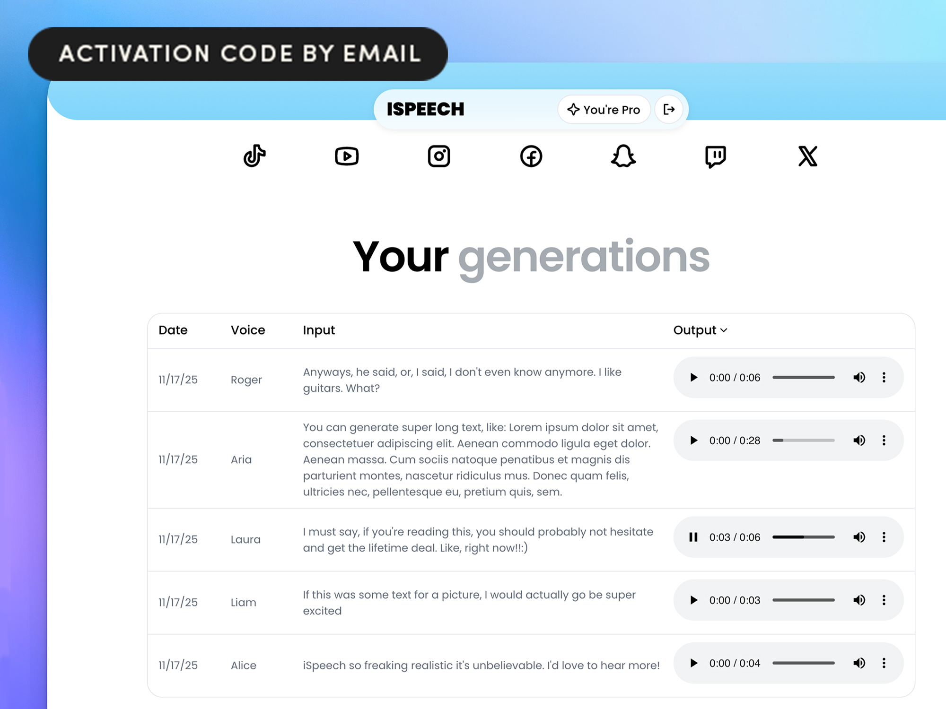The image size is (946, 709).
Task: Mute the Aria generation audio
Action: (x=859, y=441)
